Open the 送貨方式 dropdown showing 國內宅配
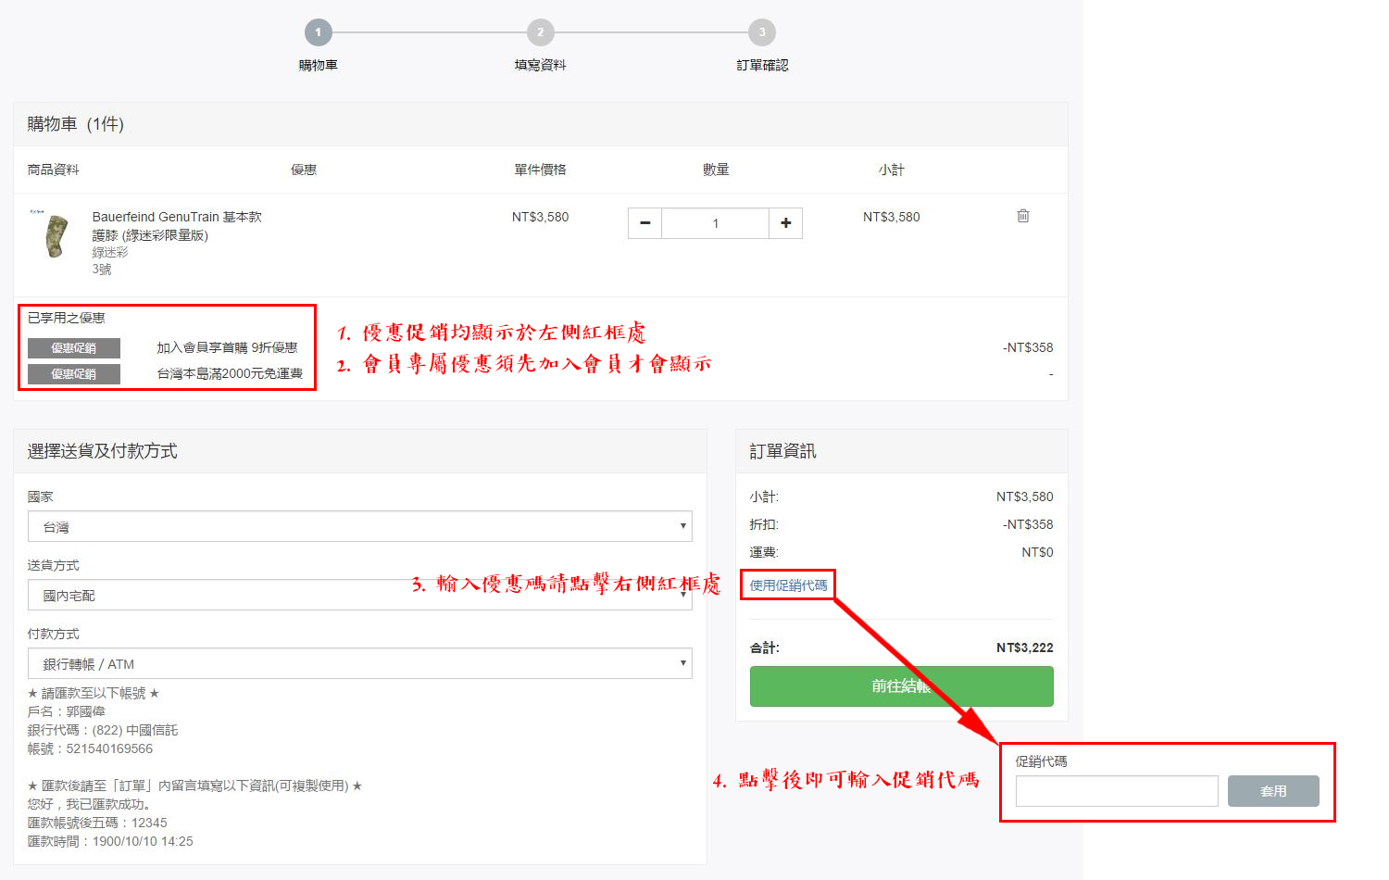The image size is (1389, 880). point(359,595)
